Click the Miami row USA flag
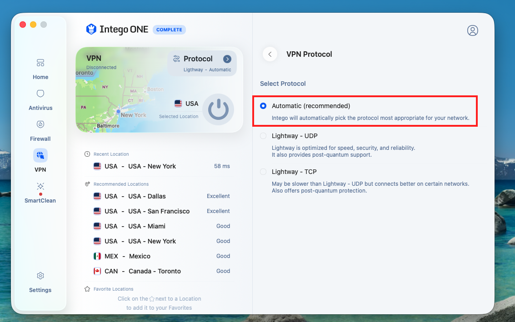 (97, 226)
